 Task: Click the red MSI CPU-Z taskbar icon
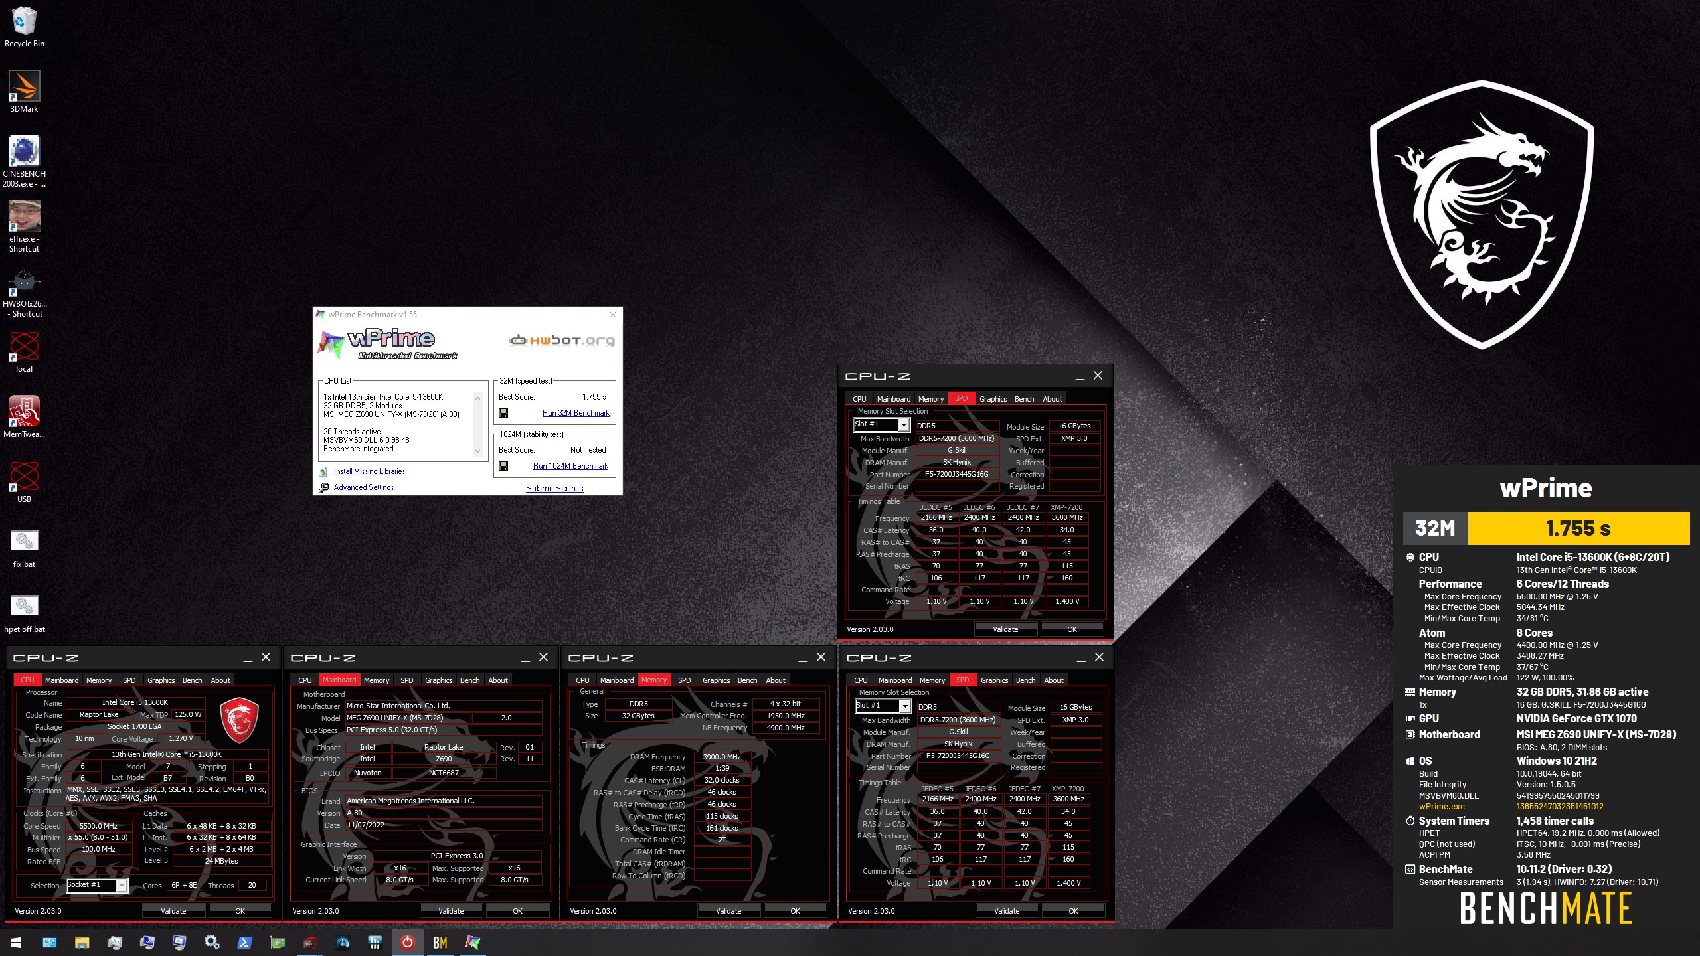309,943
